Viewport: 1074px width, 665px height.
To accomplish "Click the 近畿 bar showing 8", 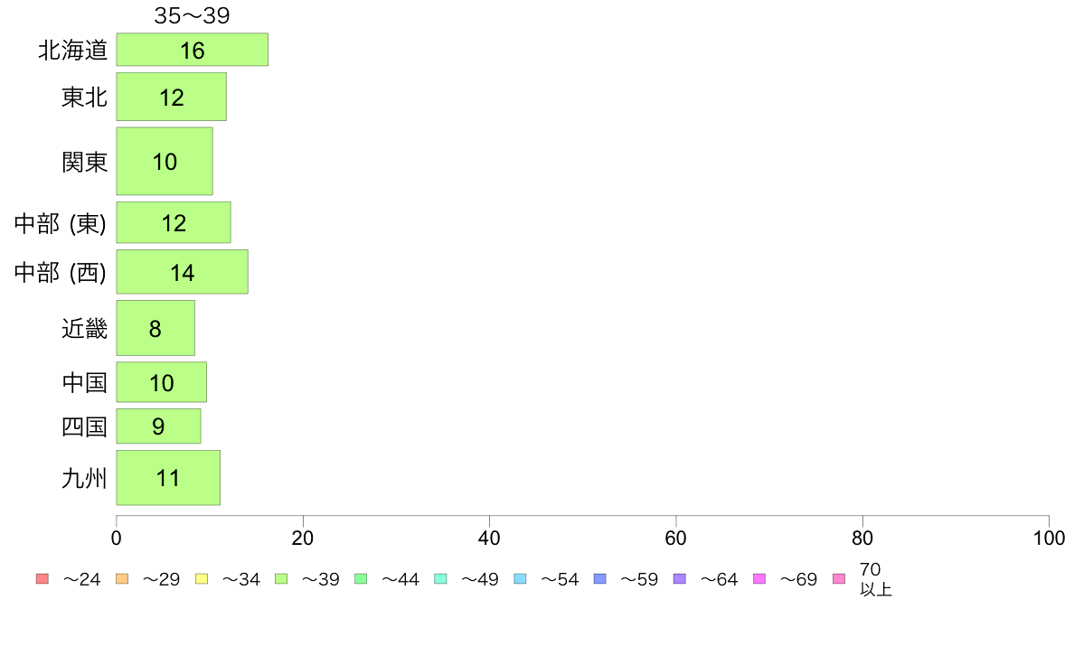I will [x=155, y=328].
